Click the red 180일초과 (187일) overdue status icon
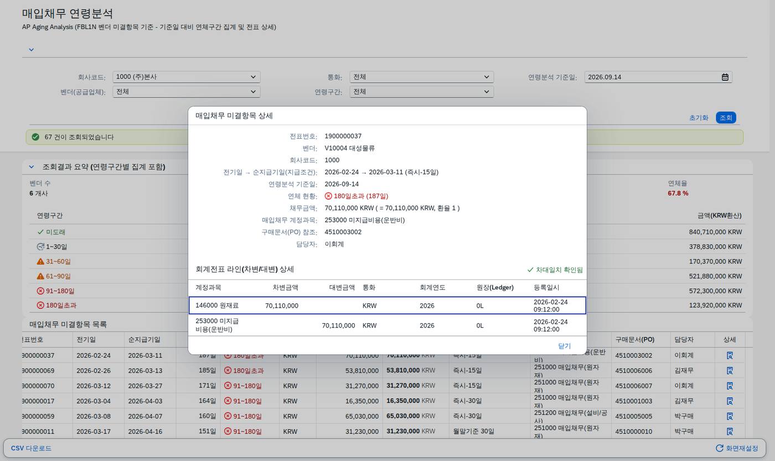This screenshot has width=775, height=461. (328, 196)
